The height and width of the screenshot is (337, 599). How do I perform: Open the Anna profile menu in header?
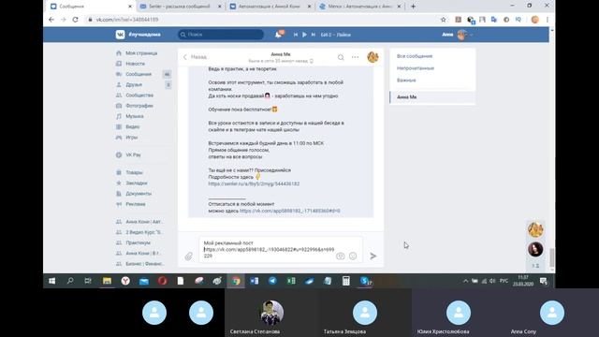click(x=458, y=35)
